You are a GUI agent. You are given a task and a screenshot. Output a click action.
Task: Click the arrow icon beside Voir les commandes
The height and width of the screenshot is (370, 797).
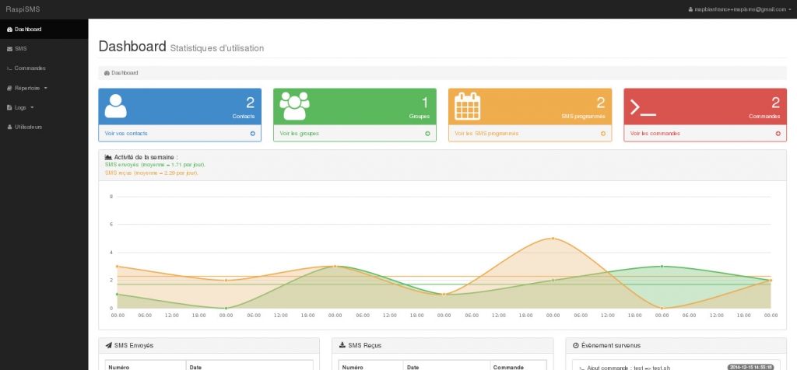pos(778,134)
